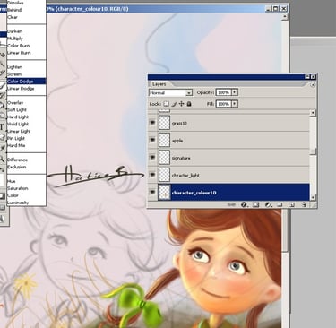The width and height of the screenshot is (336, 328).
Task: Choose Screen blend mode
Action: click(x=26, y=74)
